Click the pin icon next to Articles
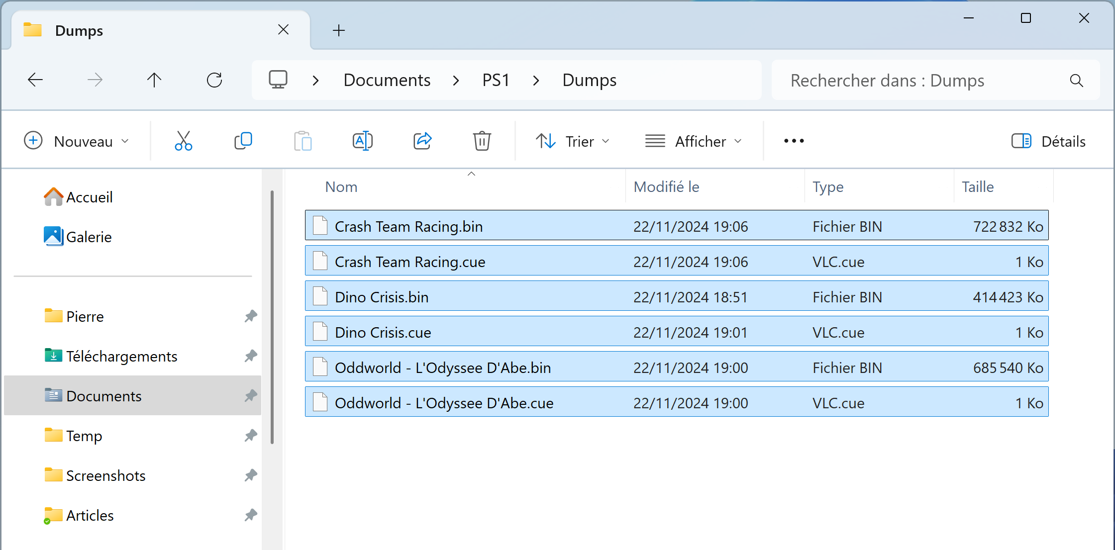 tap(251, 515)
